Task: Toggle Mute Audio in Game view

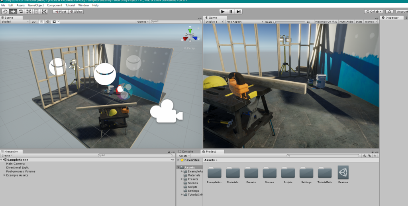Action: [x=346, y=22]
